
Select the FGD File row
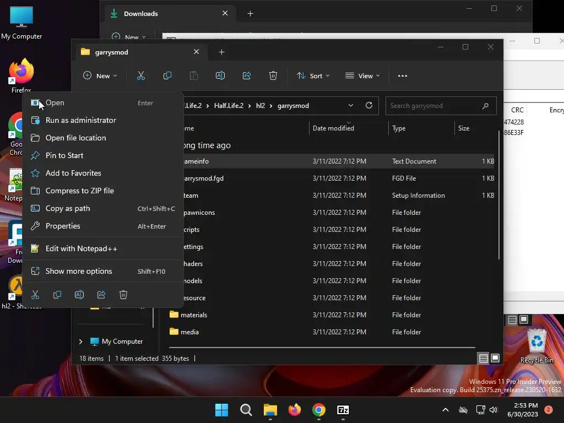[x=338, y=178]
